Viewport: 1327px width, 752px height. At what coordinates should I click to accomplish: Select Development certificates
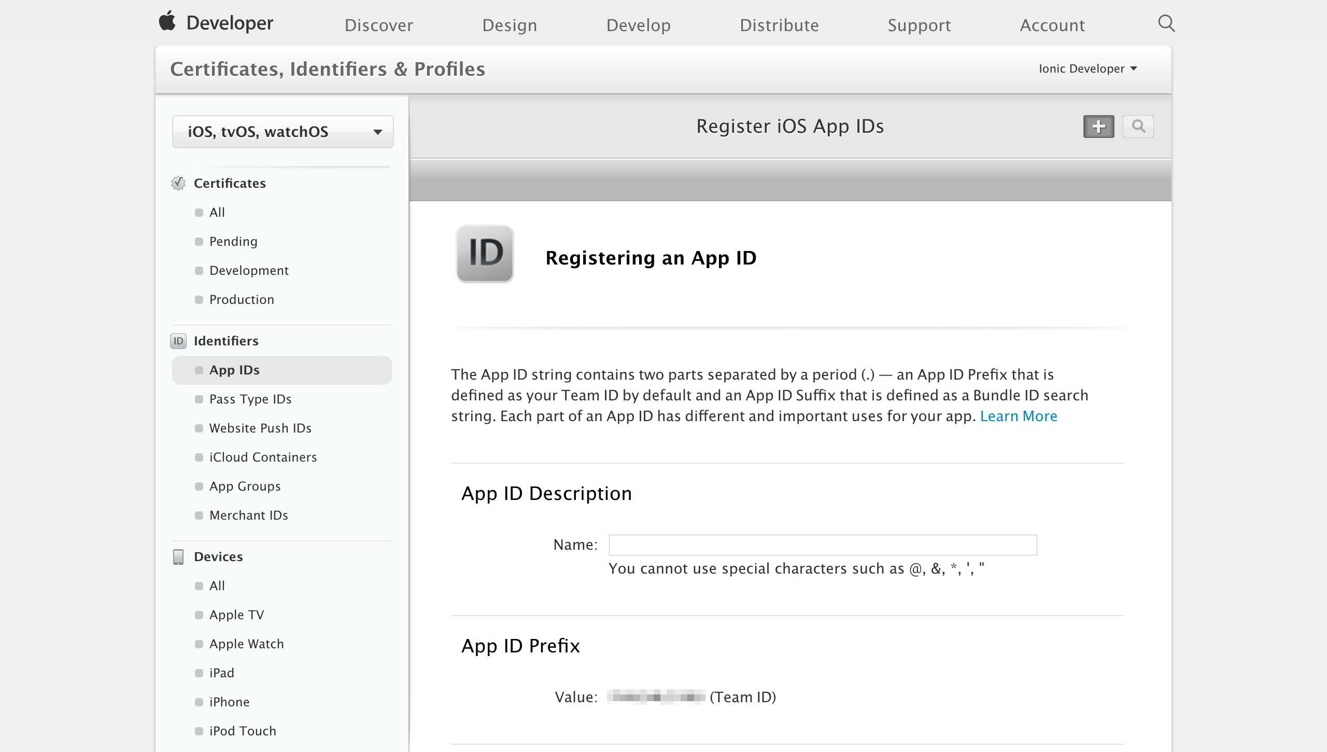click(x=249, y=270)
